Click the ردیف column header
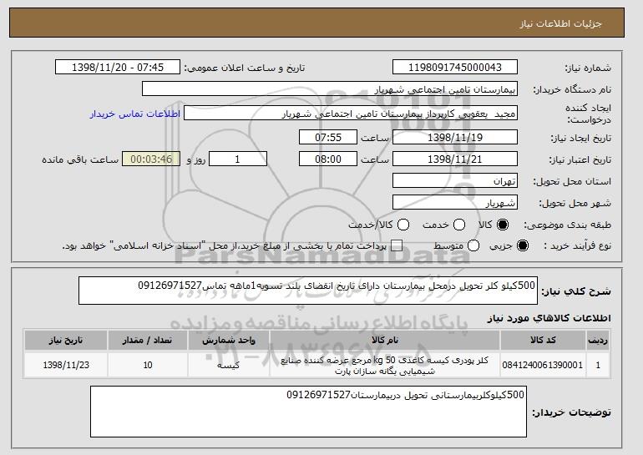This screenshot has height=455, width=643. [597, 341]
